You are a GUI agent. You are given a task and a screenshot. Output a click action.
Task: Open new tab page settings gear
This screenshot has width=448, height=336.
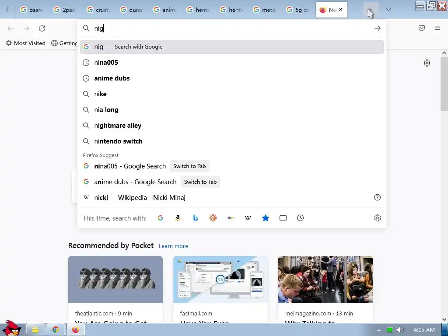[x=427, y=63]
